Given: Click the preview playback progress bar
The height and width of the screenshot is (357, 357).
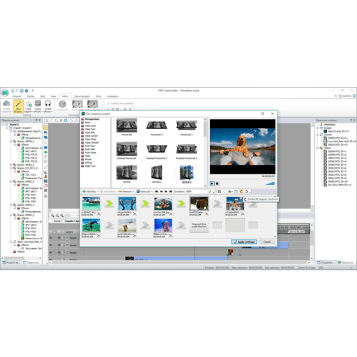Looking at the screenshot, I should point(242,179).
